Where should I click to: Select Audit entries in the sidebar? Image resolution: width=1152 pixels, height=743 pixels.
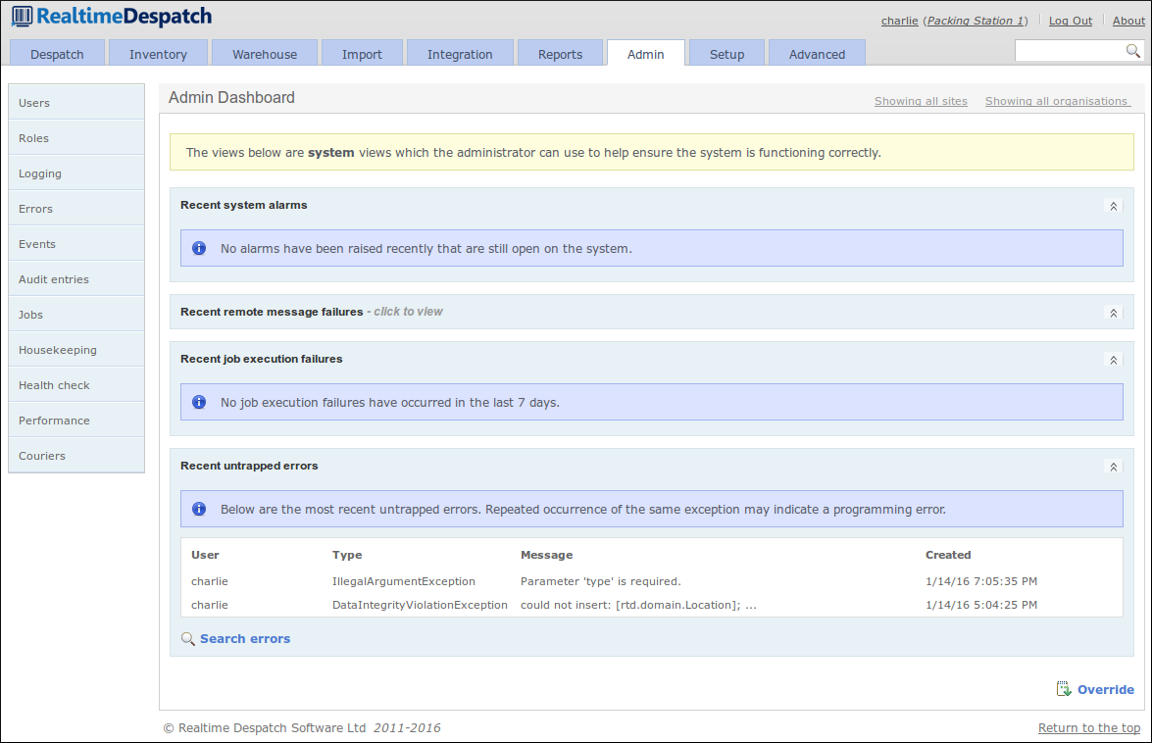point(76,279)
